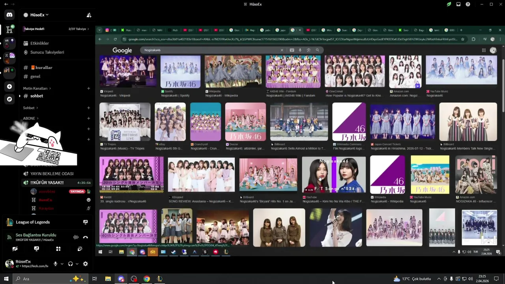
Task: Clear the Google search with X icon
Action: (x=282, y=50)
